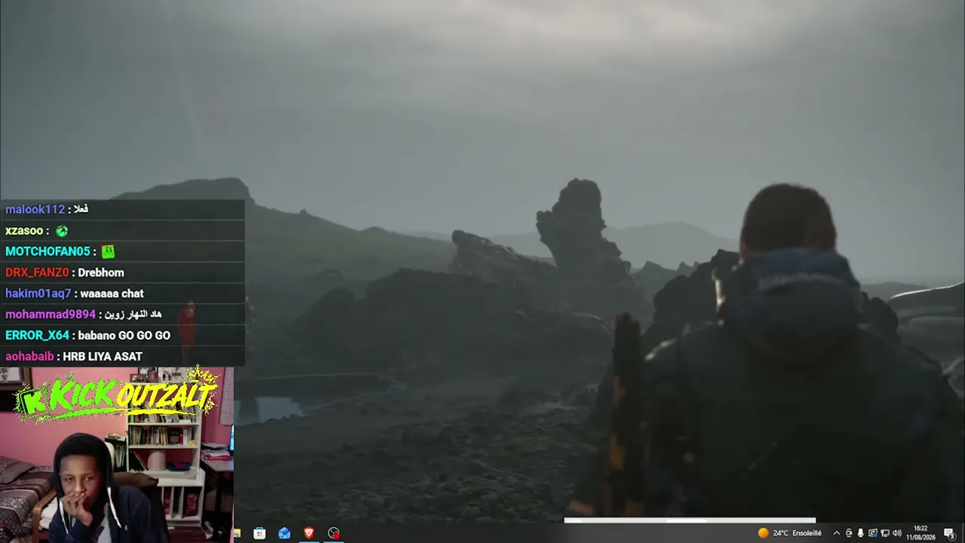Open Microsoft Store from the taskbar
Image resolution: width=965 pixels, height=543 pixels.
pos(259,533)
